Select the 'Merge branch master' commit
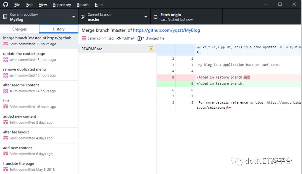Screen dimensions: 302x174 coord(39,41)
